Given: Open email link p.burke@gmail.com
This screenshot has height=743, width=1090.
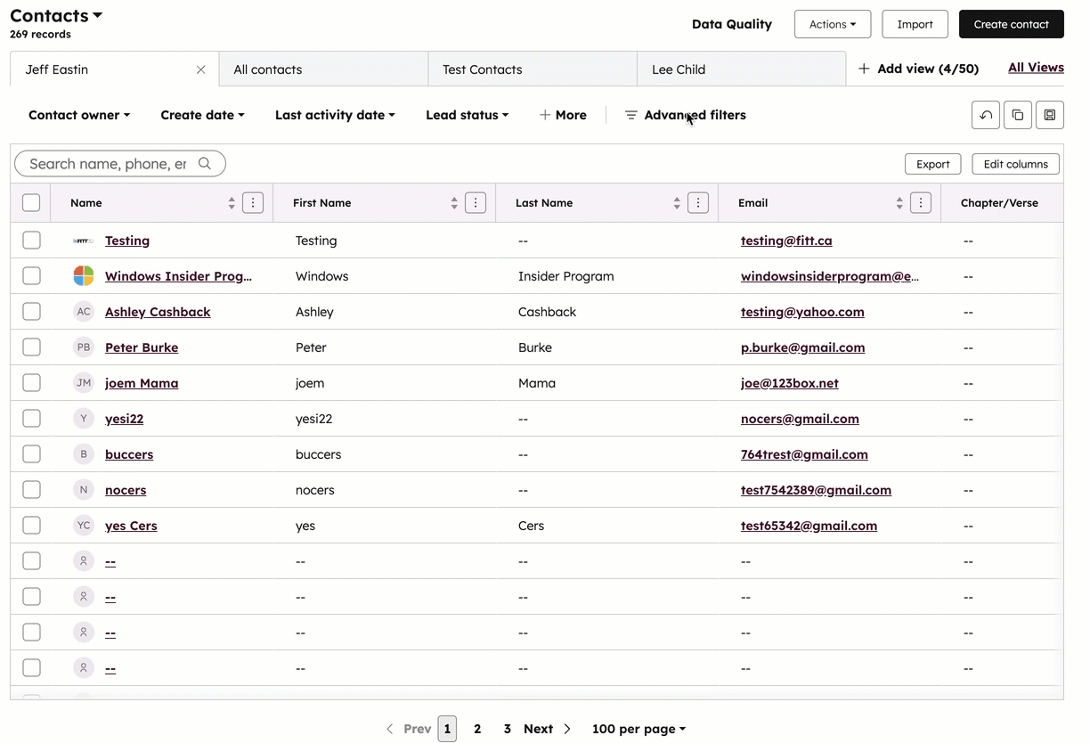Looking at the screenshot, I should 802,347.
